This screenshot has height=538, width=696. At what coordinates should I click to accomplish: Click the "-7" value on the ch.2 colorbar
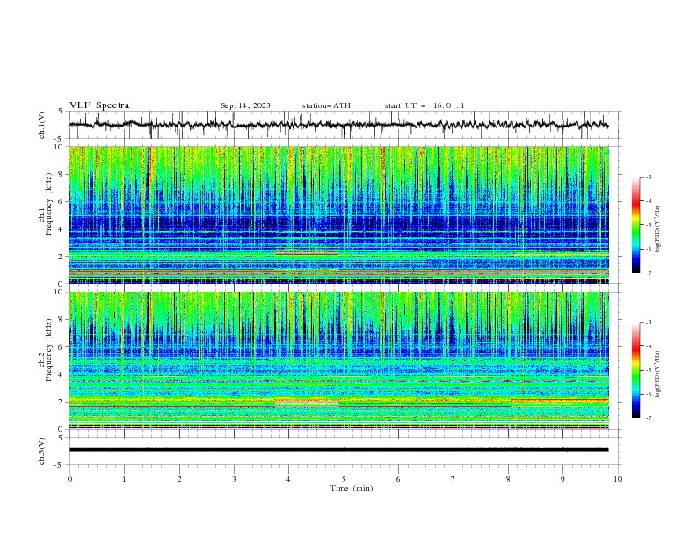pos(649,418)
